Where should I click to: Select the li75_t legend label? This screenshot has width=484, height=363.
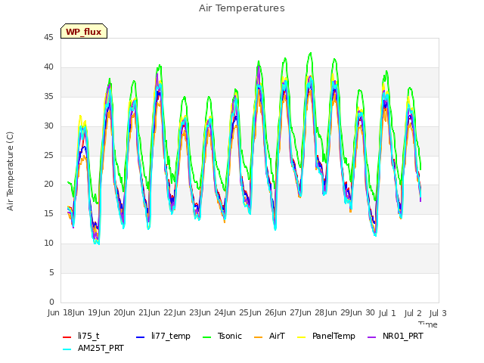click(x=88, y=336)
